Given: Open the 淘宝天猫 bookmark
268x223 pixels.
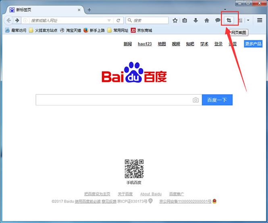Looking at the screenshot, I should pos(71,30).
